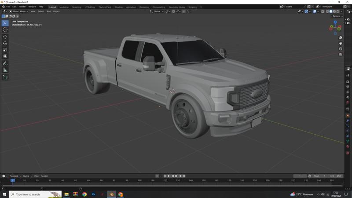Switch to wireframe viewport shading
This screenshot has height=198, width=352.
327,11
